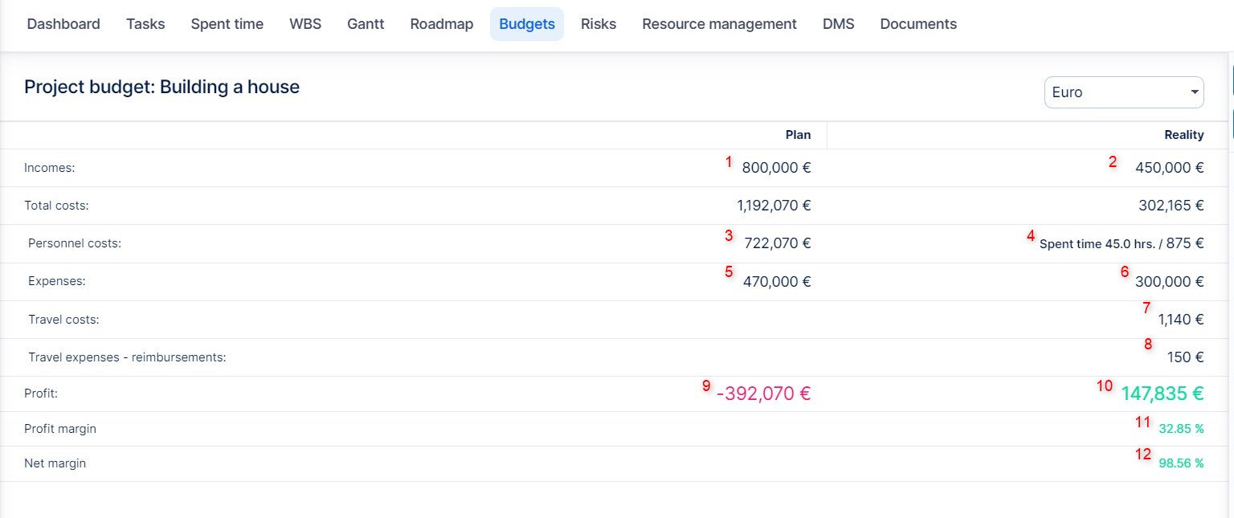Go to the Spent time tab
Viewport: 1234px width, 518px height.
pos(227,24)
